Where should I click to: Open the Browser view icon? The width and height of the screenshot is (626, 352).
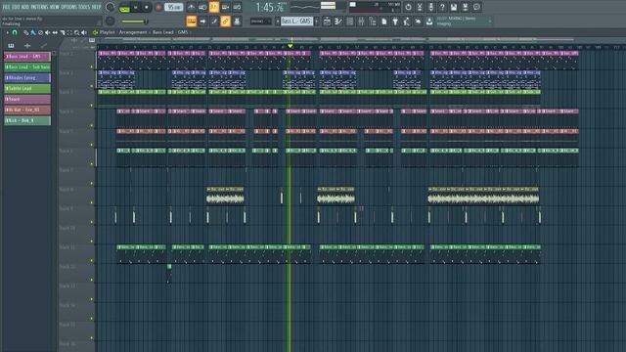pos(373,22)
